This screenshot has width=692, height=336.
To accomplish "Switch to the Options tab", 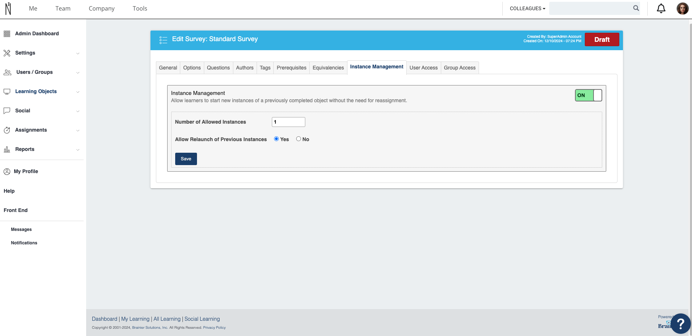I will click(192, 68).
